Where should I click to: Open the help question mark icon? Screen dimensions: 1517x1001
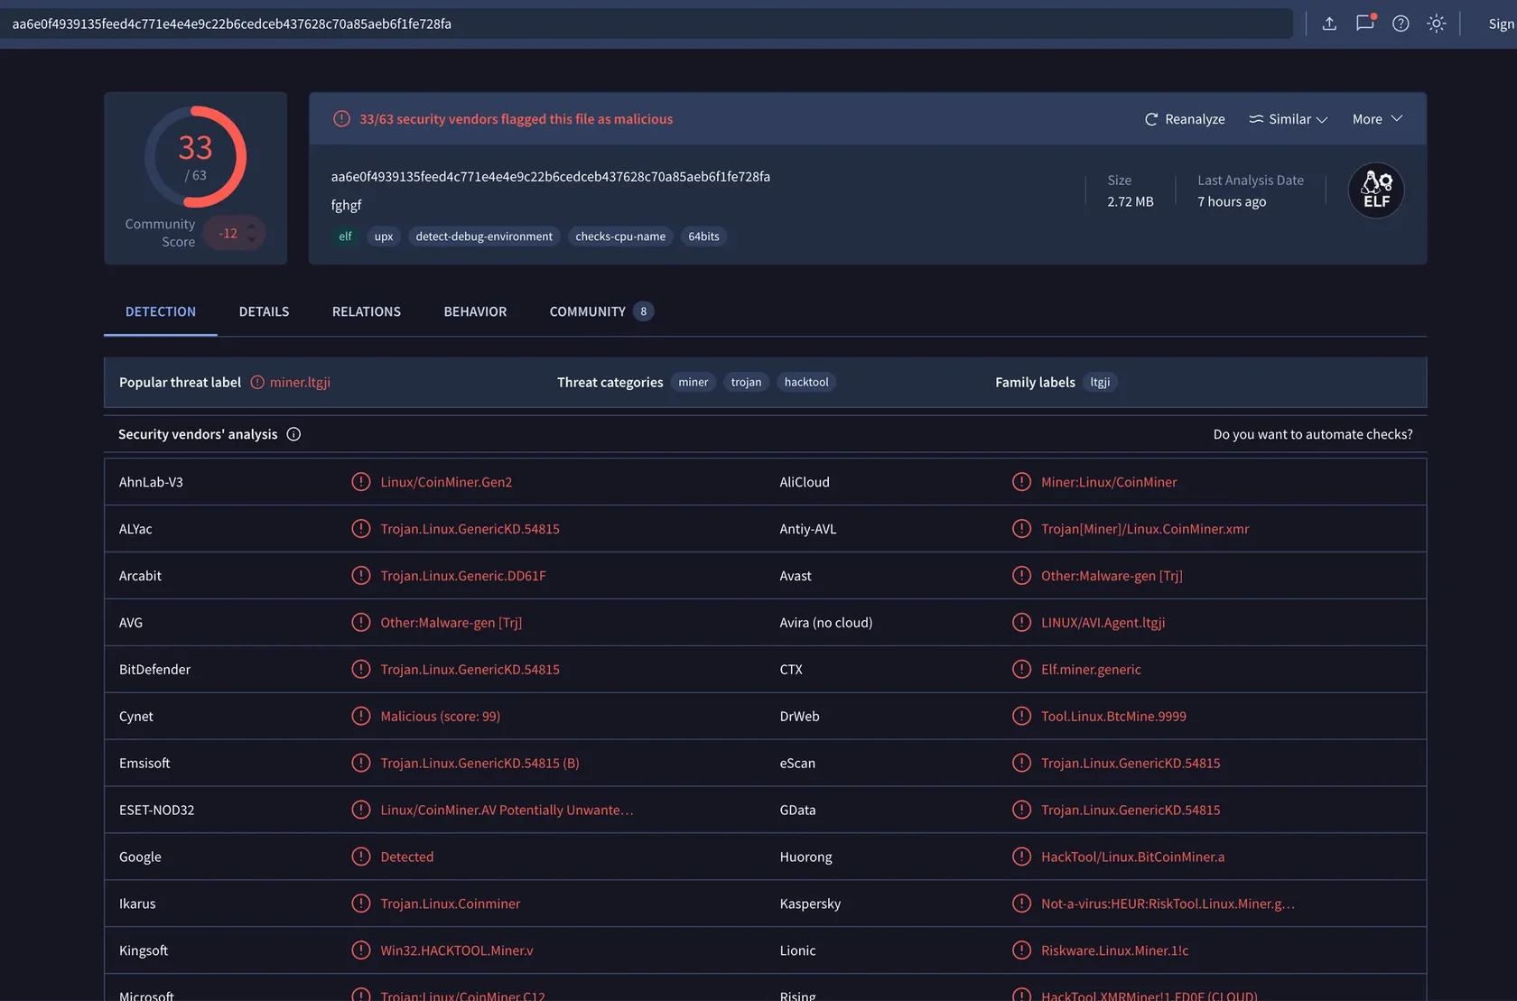click(x=1401, y=23)
